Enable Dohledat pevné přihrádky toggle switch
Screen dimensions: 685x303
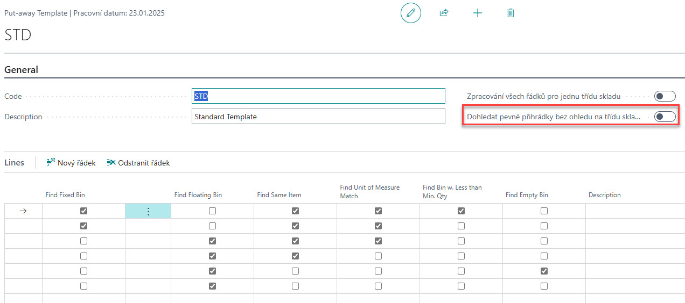(665, 117)
